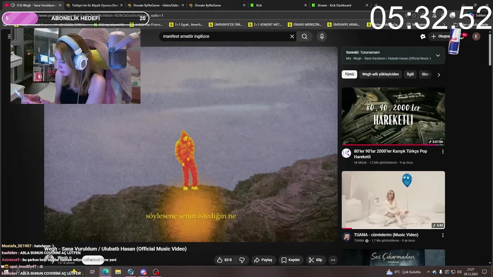493x277 pixels.
Task: Open the 80 90 2000'ler Hareketli thumbnail
Action: click(393, 116)
